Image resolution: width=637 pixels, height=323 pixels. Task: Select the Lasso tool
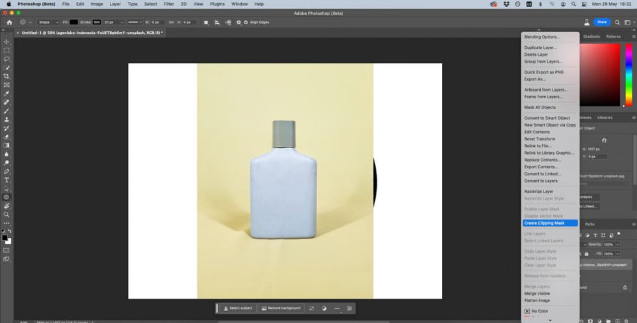coord(6,59)
